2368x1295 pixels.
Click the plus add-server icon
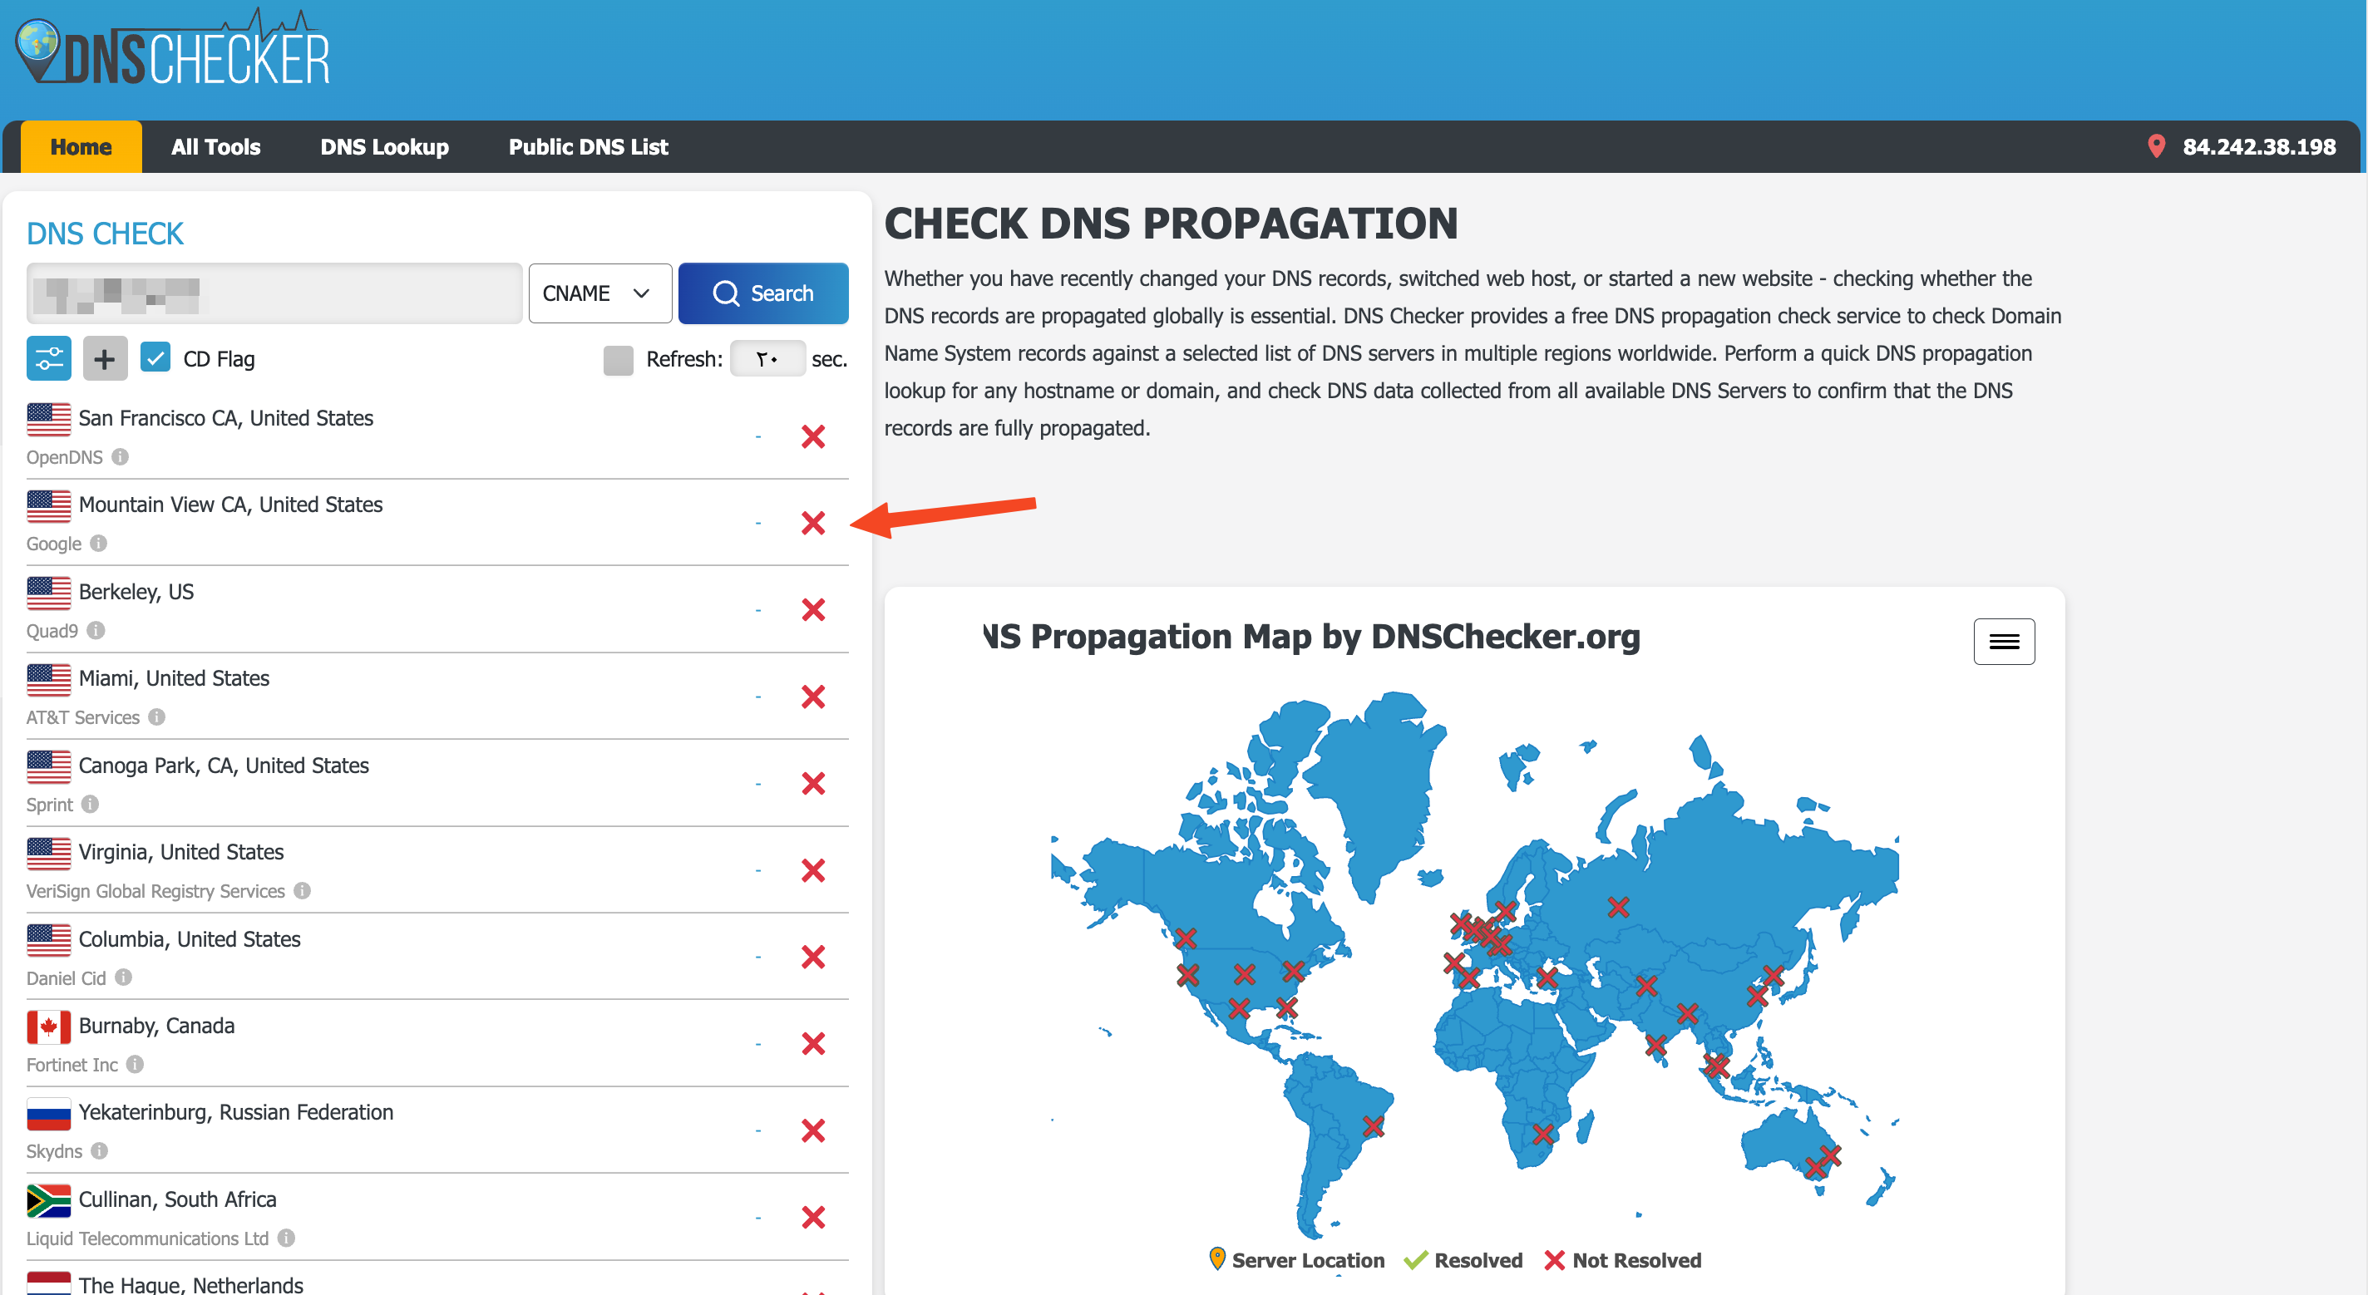105,358
